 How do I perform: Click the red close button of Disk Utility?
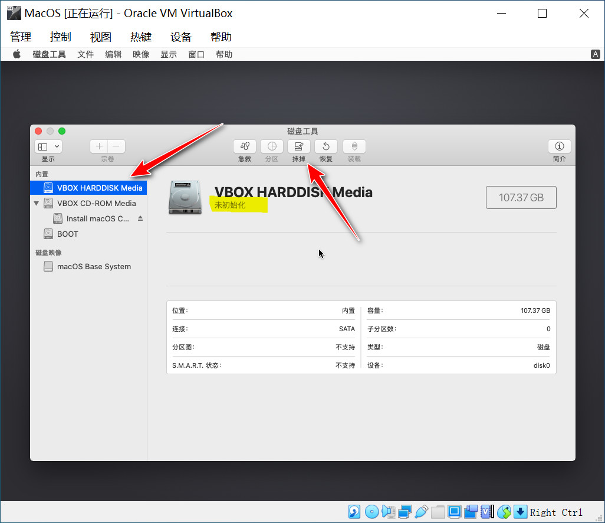click(x=38, y=131)
